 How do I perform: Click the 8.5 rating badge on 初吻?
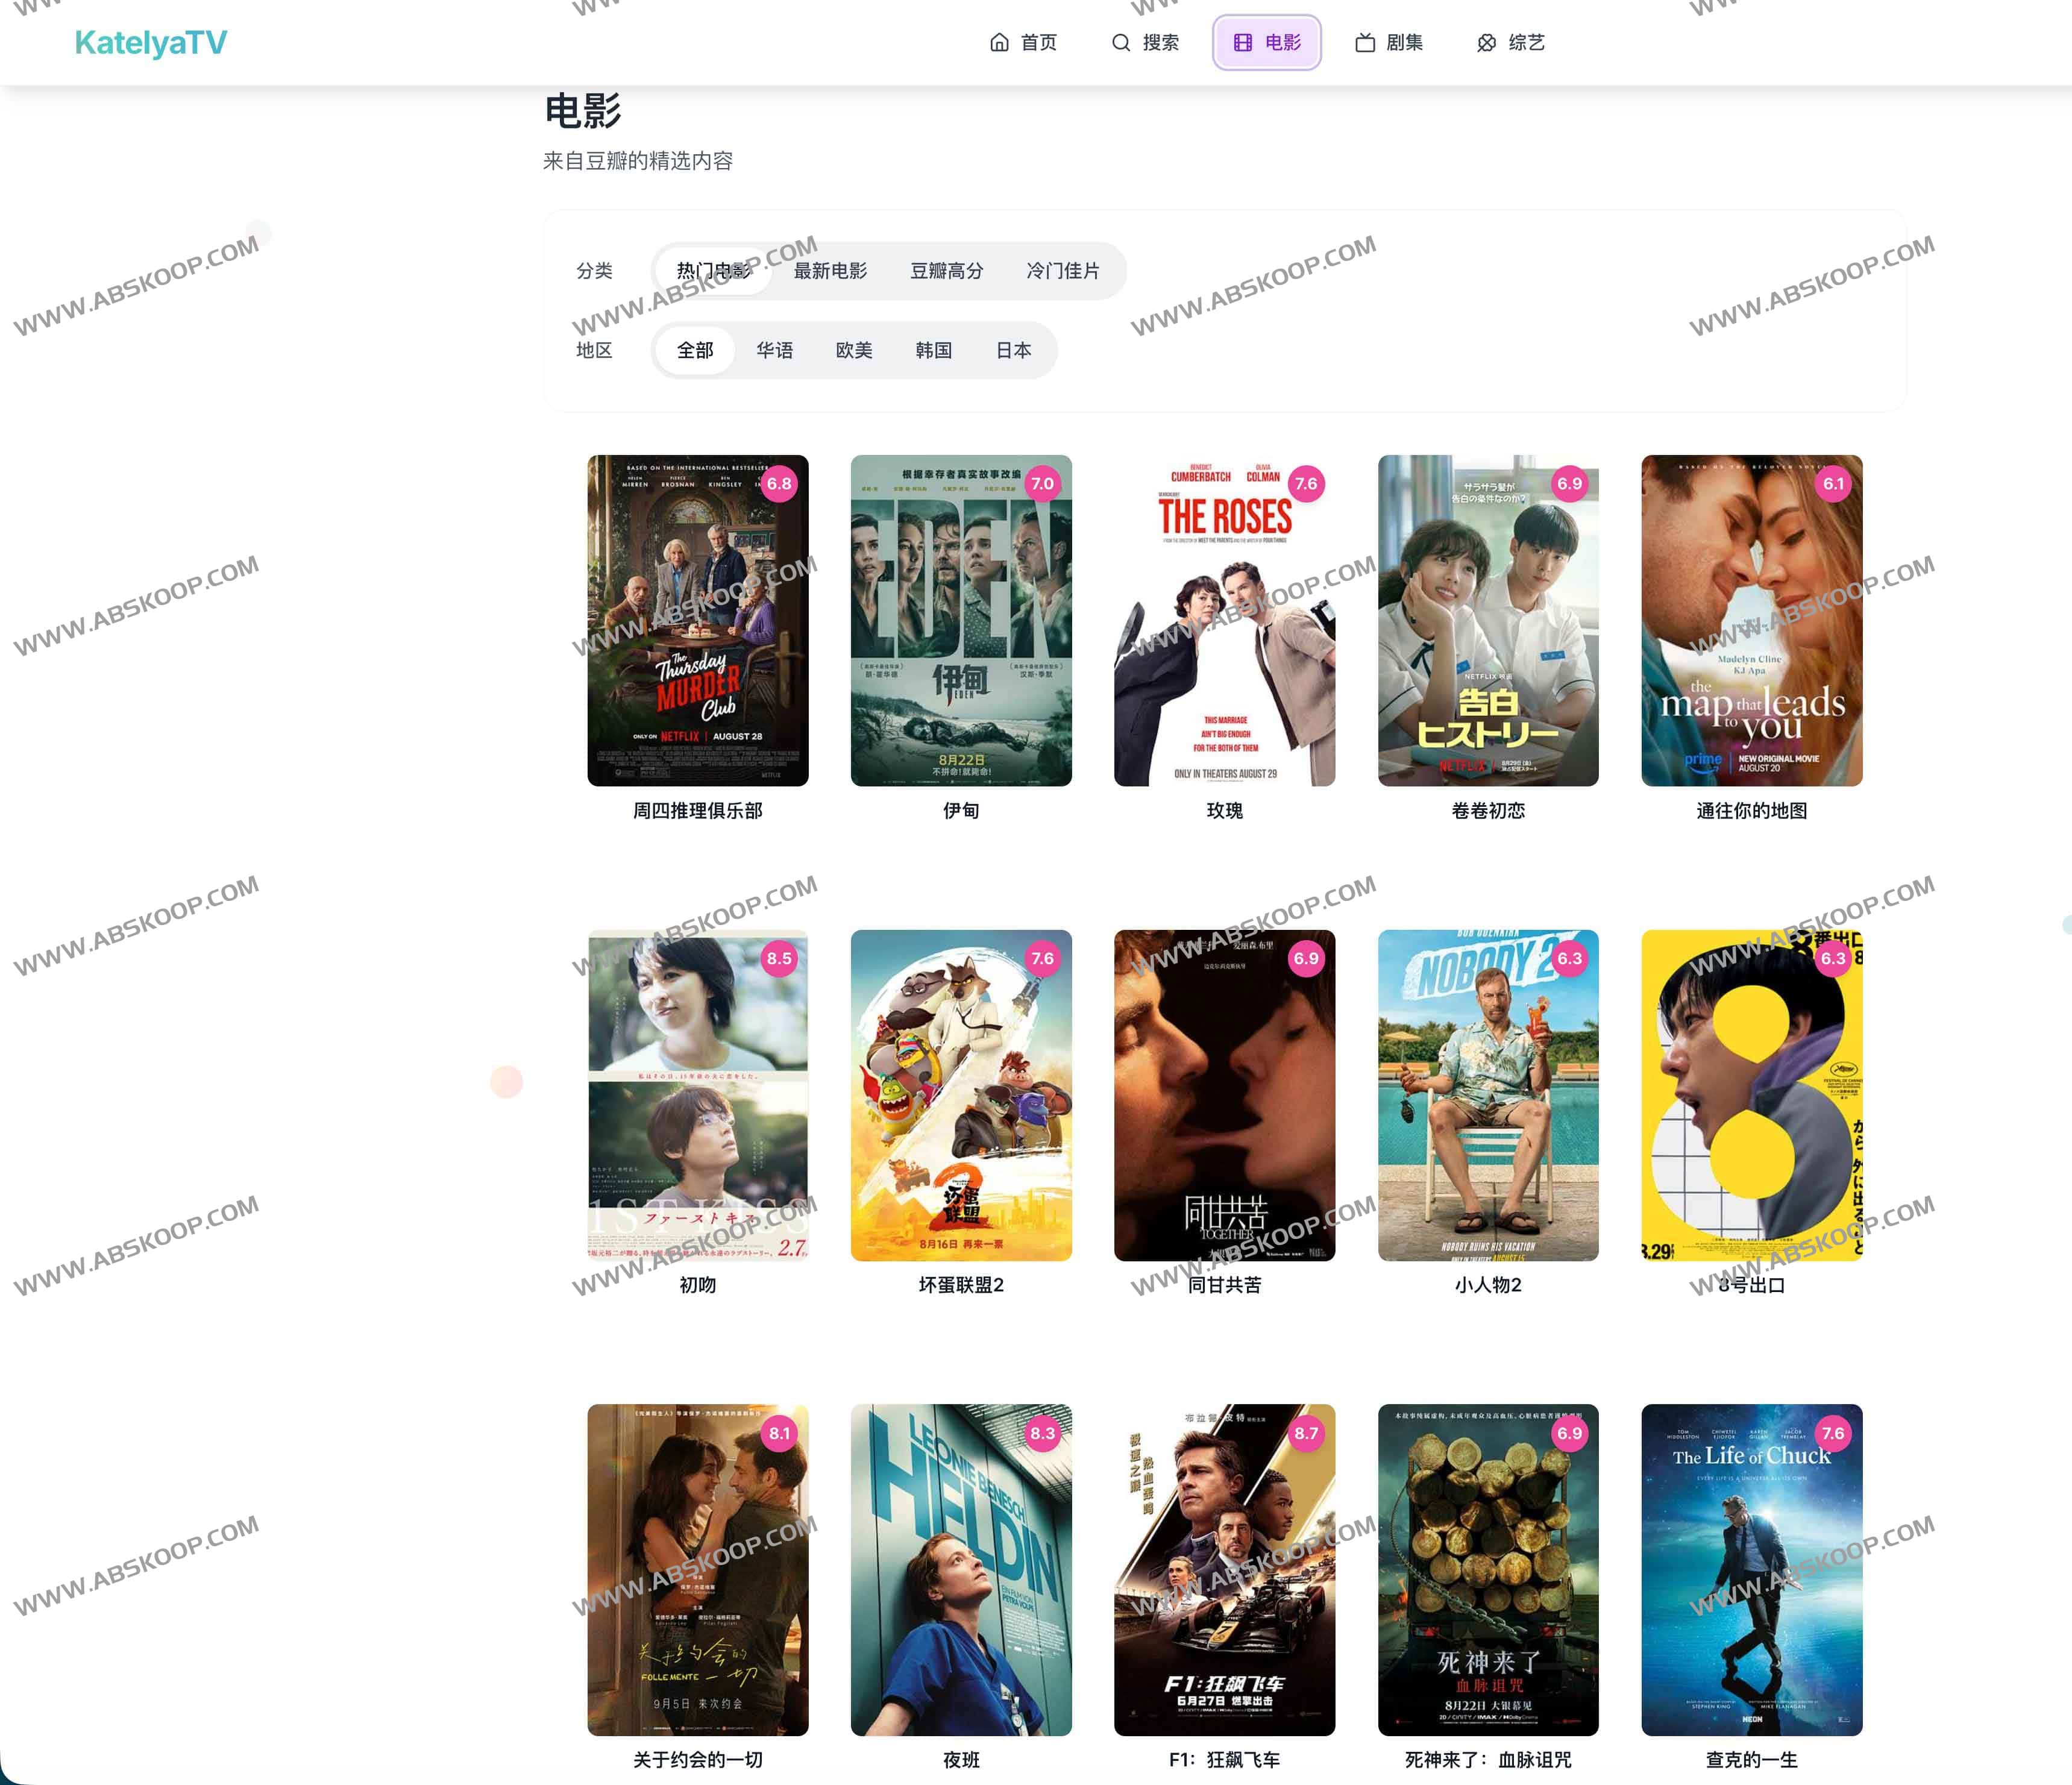click(779, 959)
